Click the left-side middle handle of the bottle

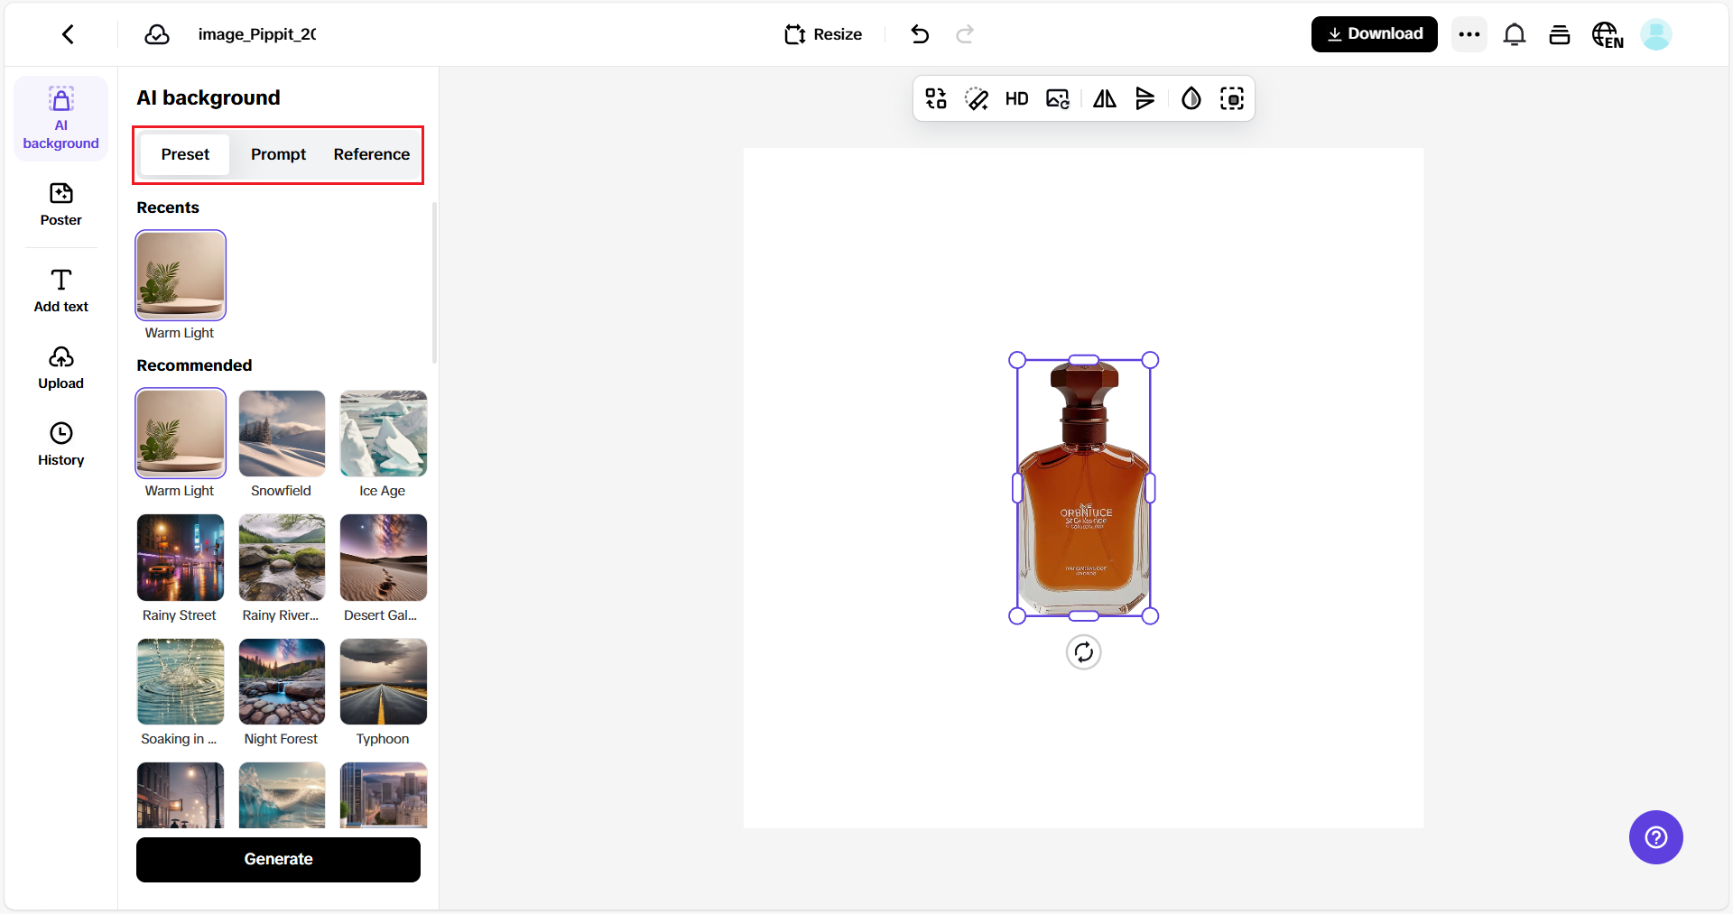tap(1017, 488)
